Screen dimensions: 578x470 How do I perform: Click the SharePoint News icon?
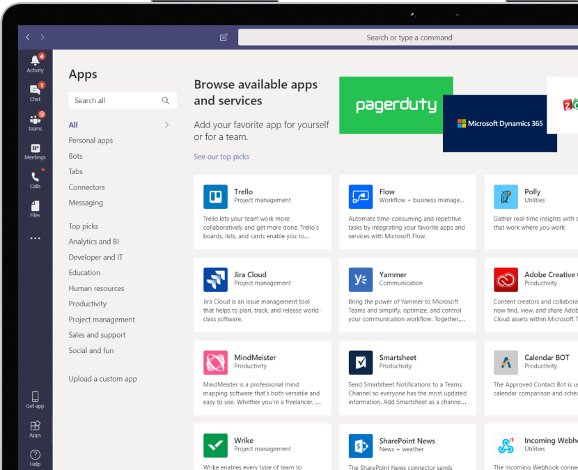click(361, 446)
